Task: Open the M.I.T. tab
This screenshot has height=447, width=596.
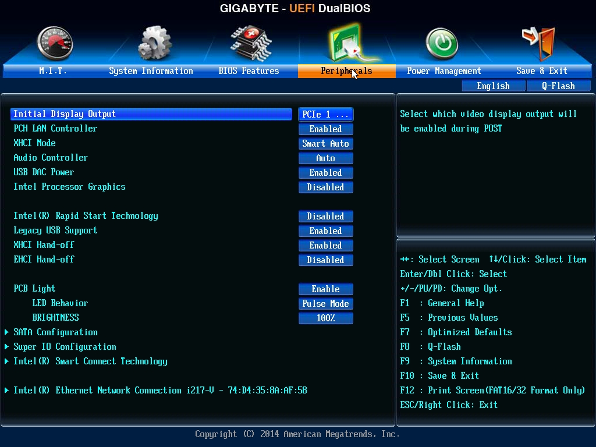Action: (53, 70)
